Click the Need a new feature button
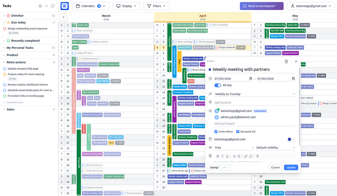337x196 pixels. [262, 6]
